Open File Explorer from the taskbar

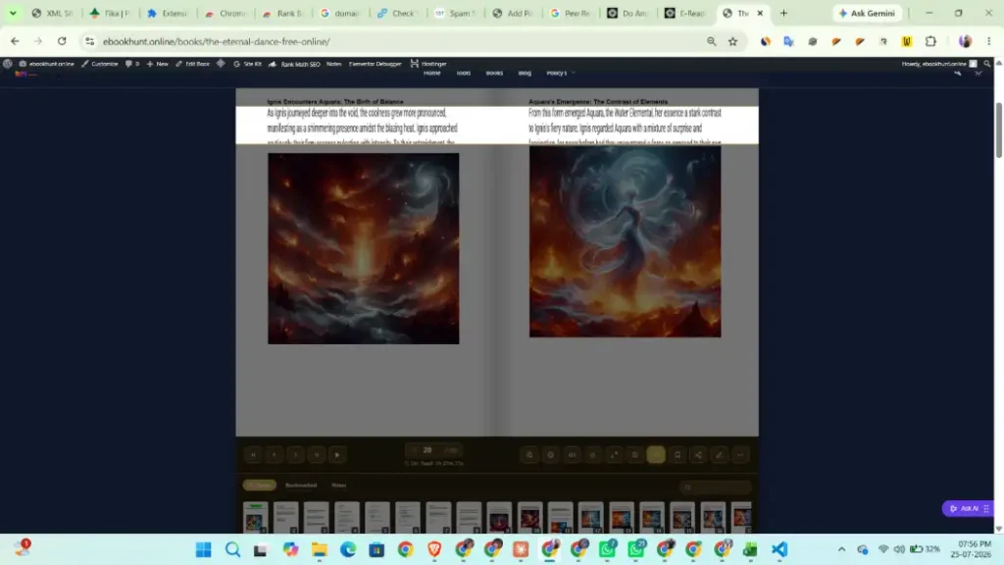point(319,549)
